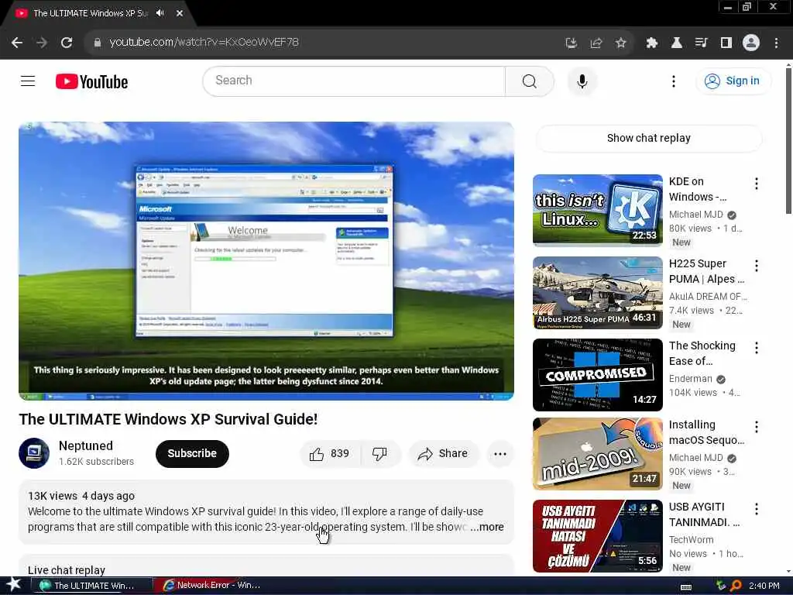Click the video player to pause

pyautogui.click(x=266, y=260)
